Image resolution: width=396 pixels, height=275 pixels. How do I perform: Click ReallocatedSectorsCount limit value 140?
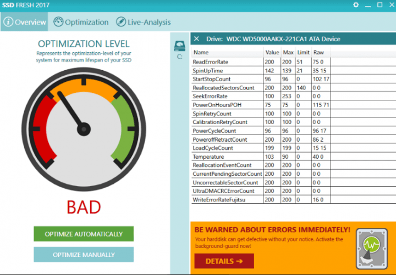[301, 88]
